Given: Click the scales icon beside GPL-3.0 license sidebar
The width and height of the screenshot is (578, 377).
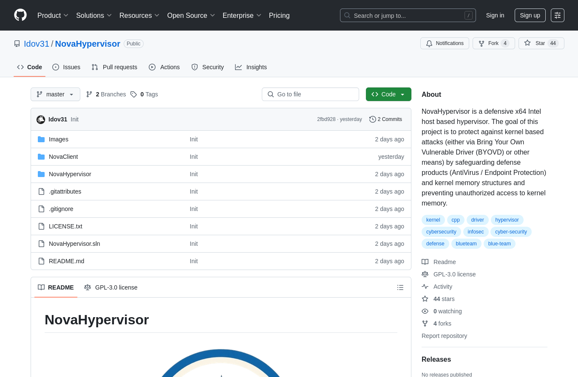Looking at the screenshot, I should [425, 274].
